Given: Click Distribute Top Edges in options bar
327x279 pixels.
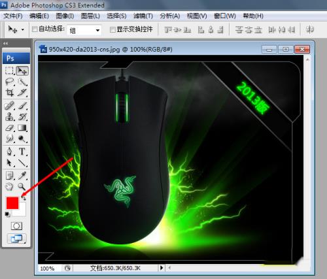Looking at the screenshot, I should pyautogui.click(x=239, y=29).
